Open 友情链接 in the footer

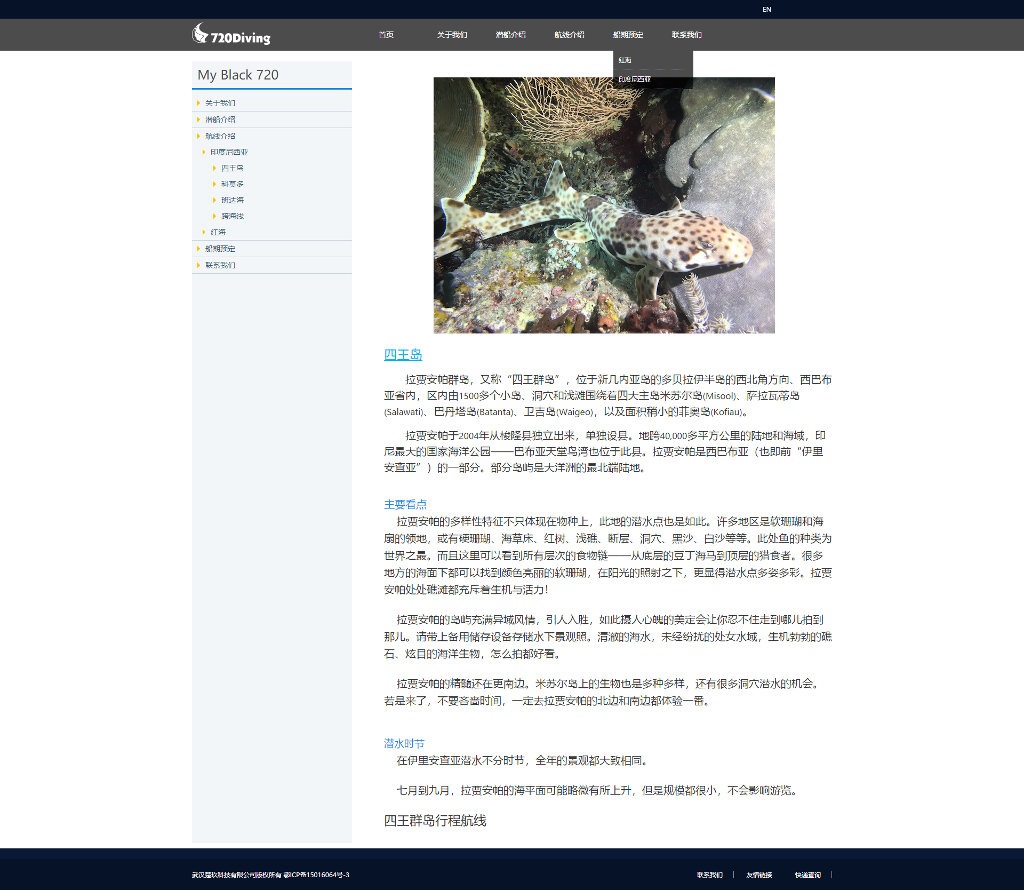759,875
